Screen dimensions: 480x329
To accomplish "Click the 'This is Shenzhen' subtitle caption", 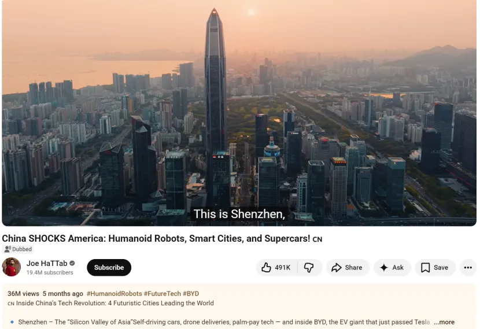I will click(x=239, y=214).
